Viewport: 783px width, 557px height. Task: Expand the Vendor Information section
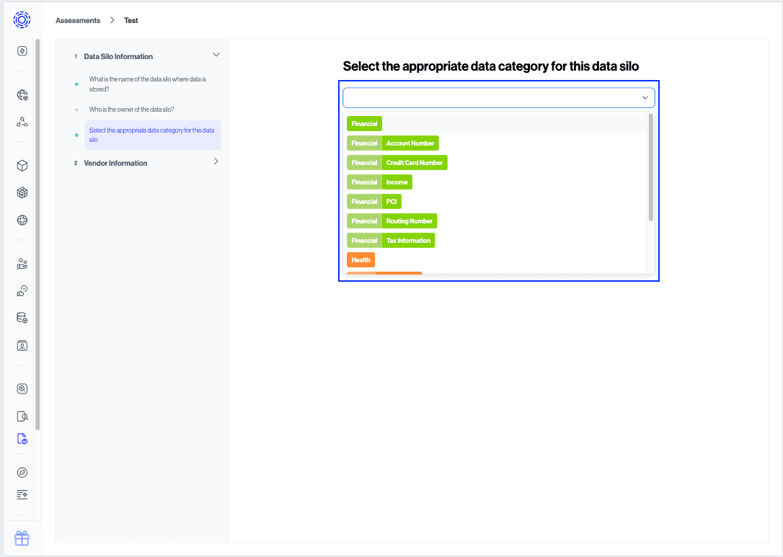click(x=216, y=161)
